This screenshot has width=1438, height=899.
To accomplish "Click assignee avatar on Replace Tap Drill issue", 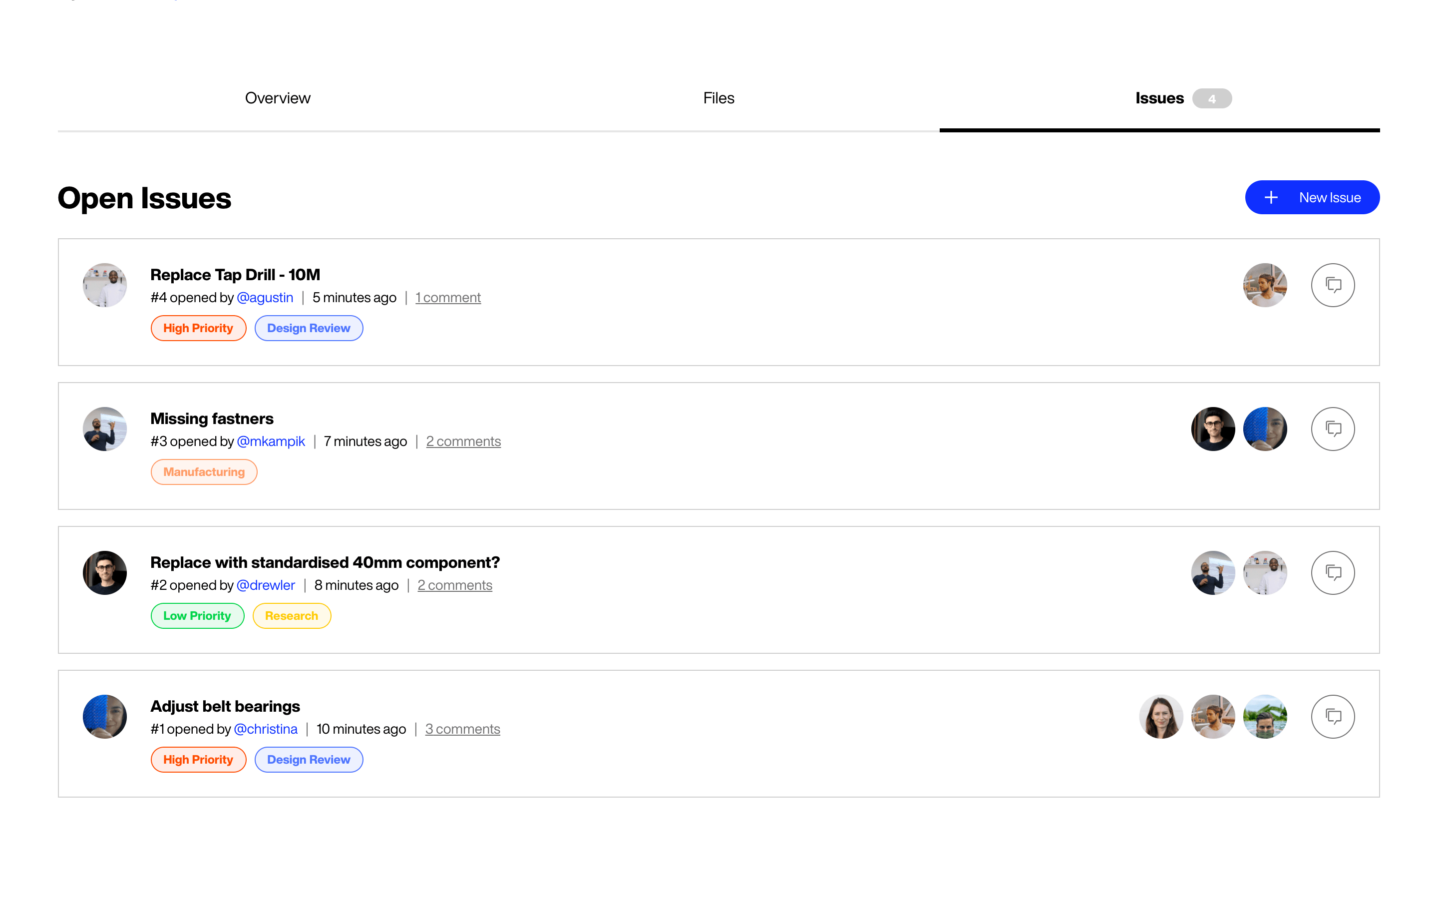I will pos(1265,285).
